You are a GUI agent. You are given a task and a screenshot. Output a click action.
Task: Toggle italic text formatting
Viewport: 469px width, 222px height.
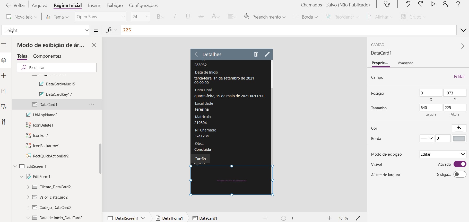point(175,17)
